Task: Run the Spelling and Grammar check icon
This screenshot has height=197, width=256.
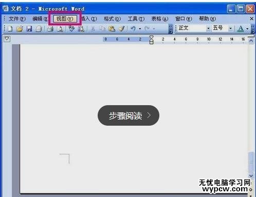Action: tap(71, 29)
